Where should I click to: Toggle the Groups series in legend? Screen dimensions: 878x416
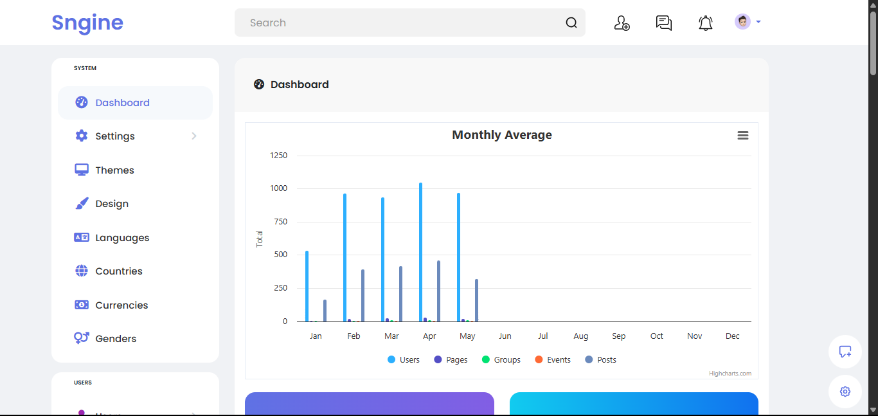tap(501, 360)
